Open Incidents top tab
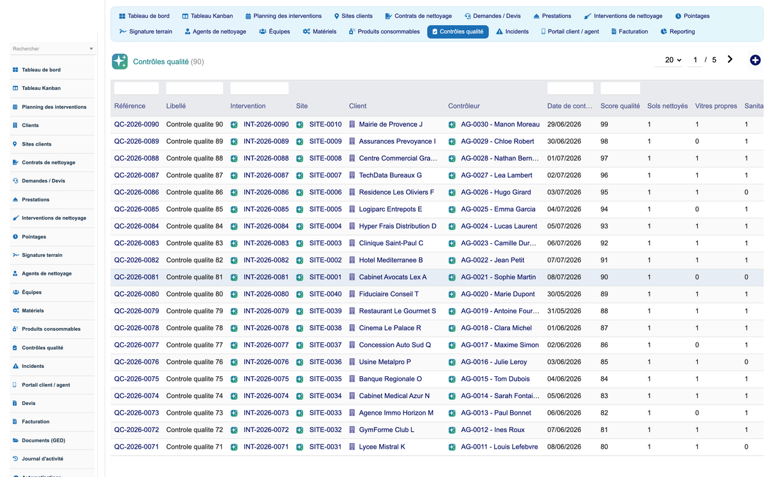The image size is (771, 477). pos(512,31)
